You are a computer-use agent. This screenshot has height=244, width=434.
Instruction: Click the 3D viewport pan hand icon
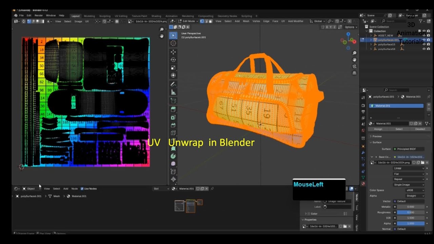click(354, 60)
